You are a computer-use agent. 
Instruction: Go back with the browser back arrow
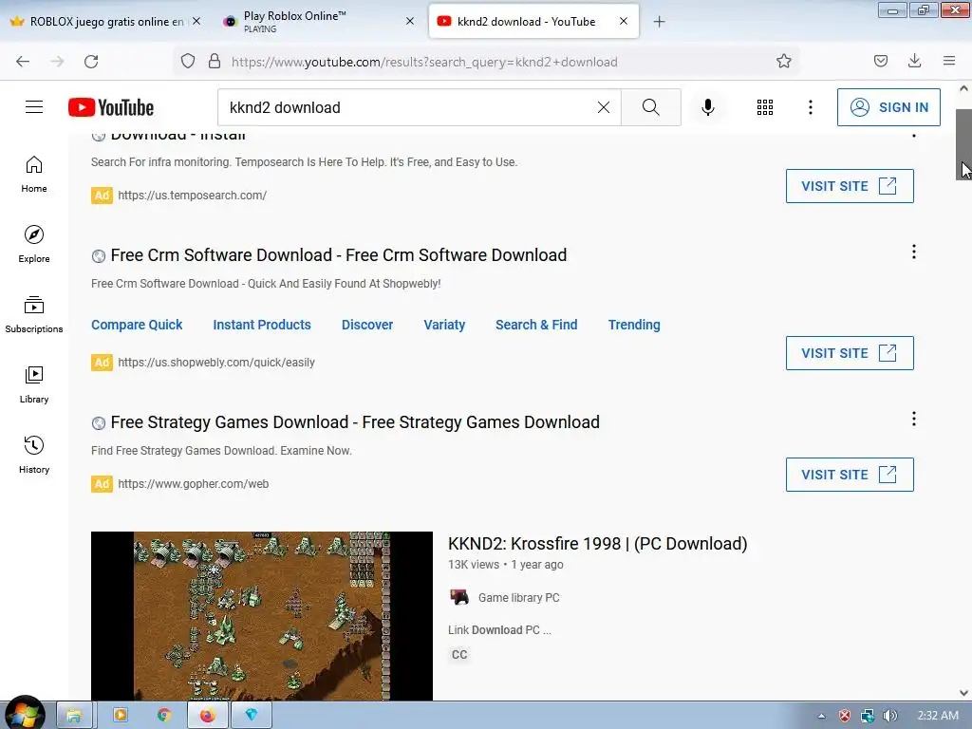point(23,62)
